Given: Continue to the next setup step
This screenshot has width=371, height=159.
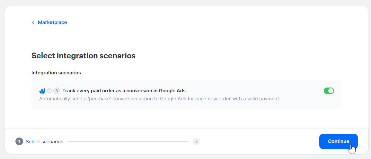Looking at the screenshot, I should 338,141.
